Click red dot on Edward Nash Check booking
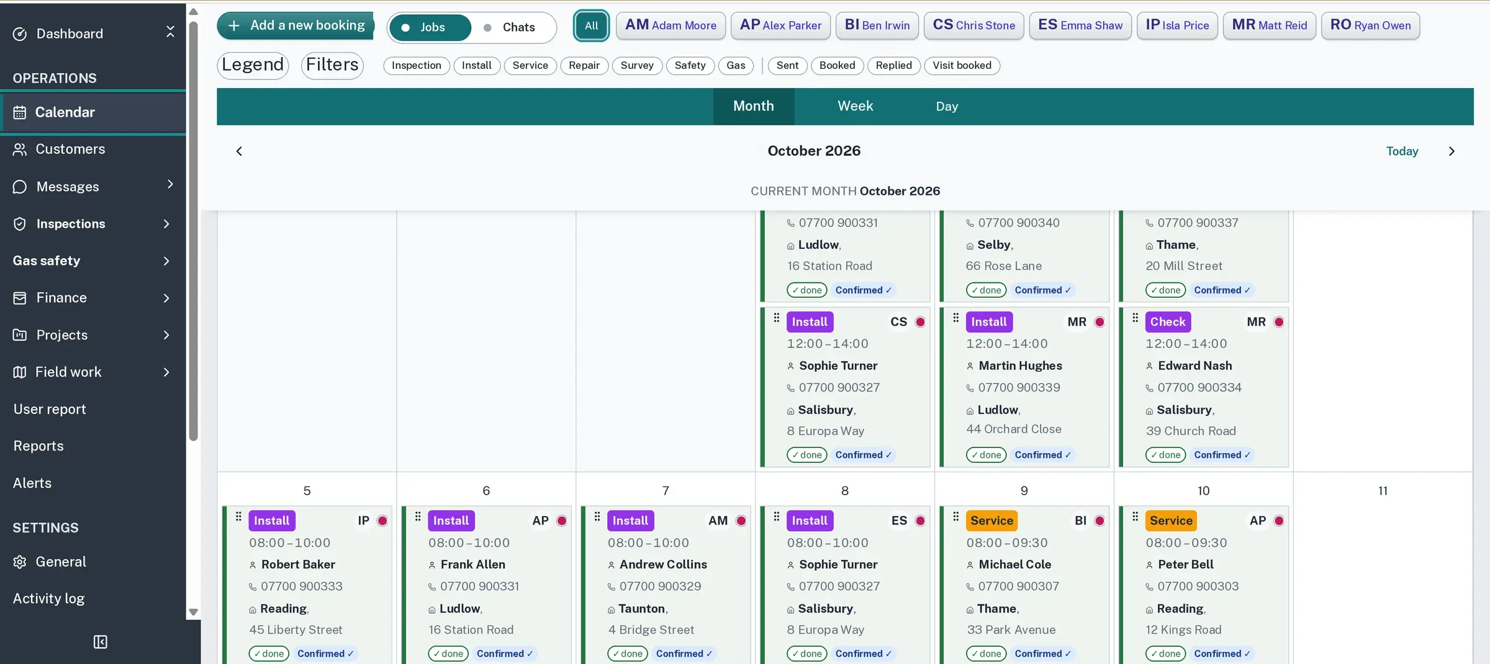This screenshot has height=664, width=1490. 1279,321
